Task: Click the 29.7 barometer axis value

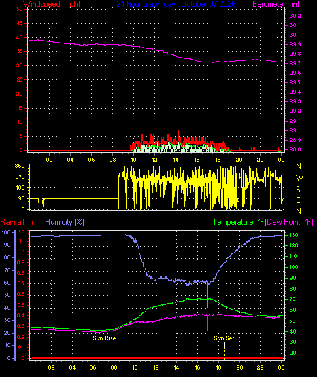Action: click(295, 63)
